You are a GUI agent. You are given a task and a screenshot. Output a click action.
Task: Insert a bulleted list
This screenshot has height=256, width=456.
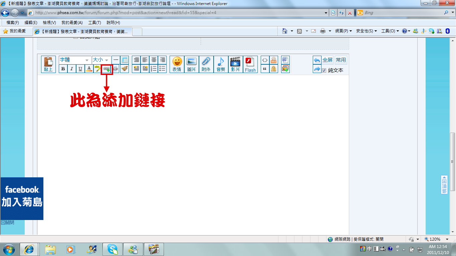[x=162, y=69]
